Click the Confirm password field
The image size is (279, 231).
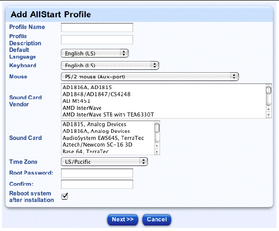[97, 184]
